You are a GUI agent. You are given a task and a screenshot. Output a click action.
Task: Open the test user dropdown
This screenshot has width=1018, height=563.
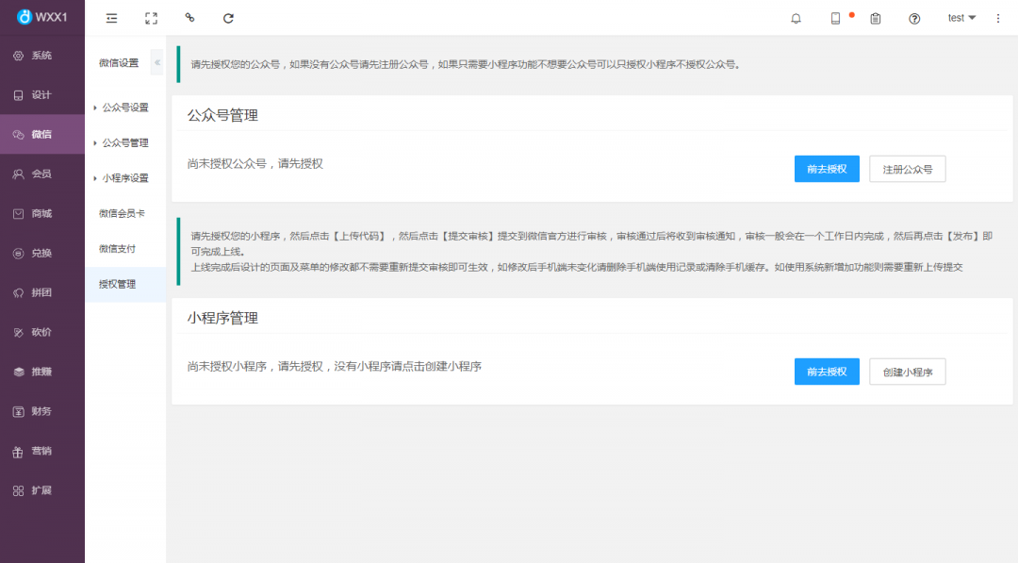tap(961, 18)
